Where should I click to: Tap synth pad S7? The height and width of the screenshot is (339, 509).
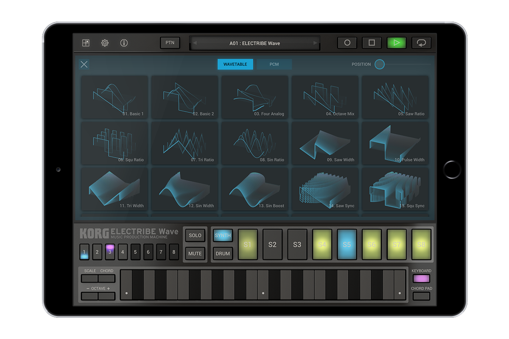pyautogui.click(x=397, y=245)
